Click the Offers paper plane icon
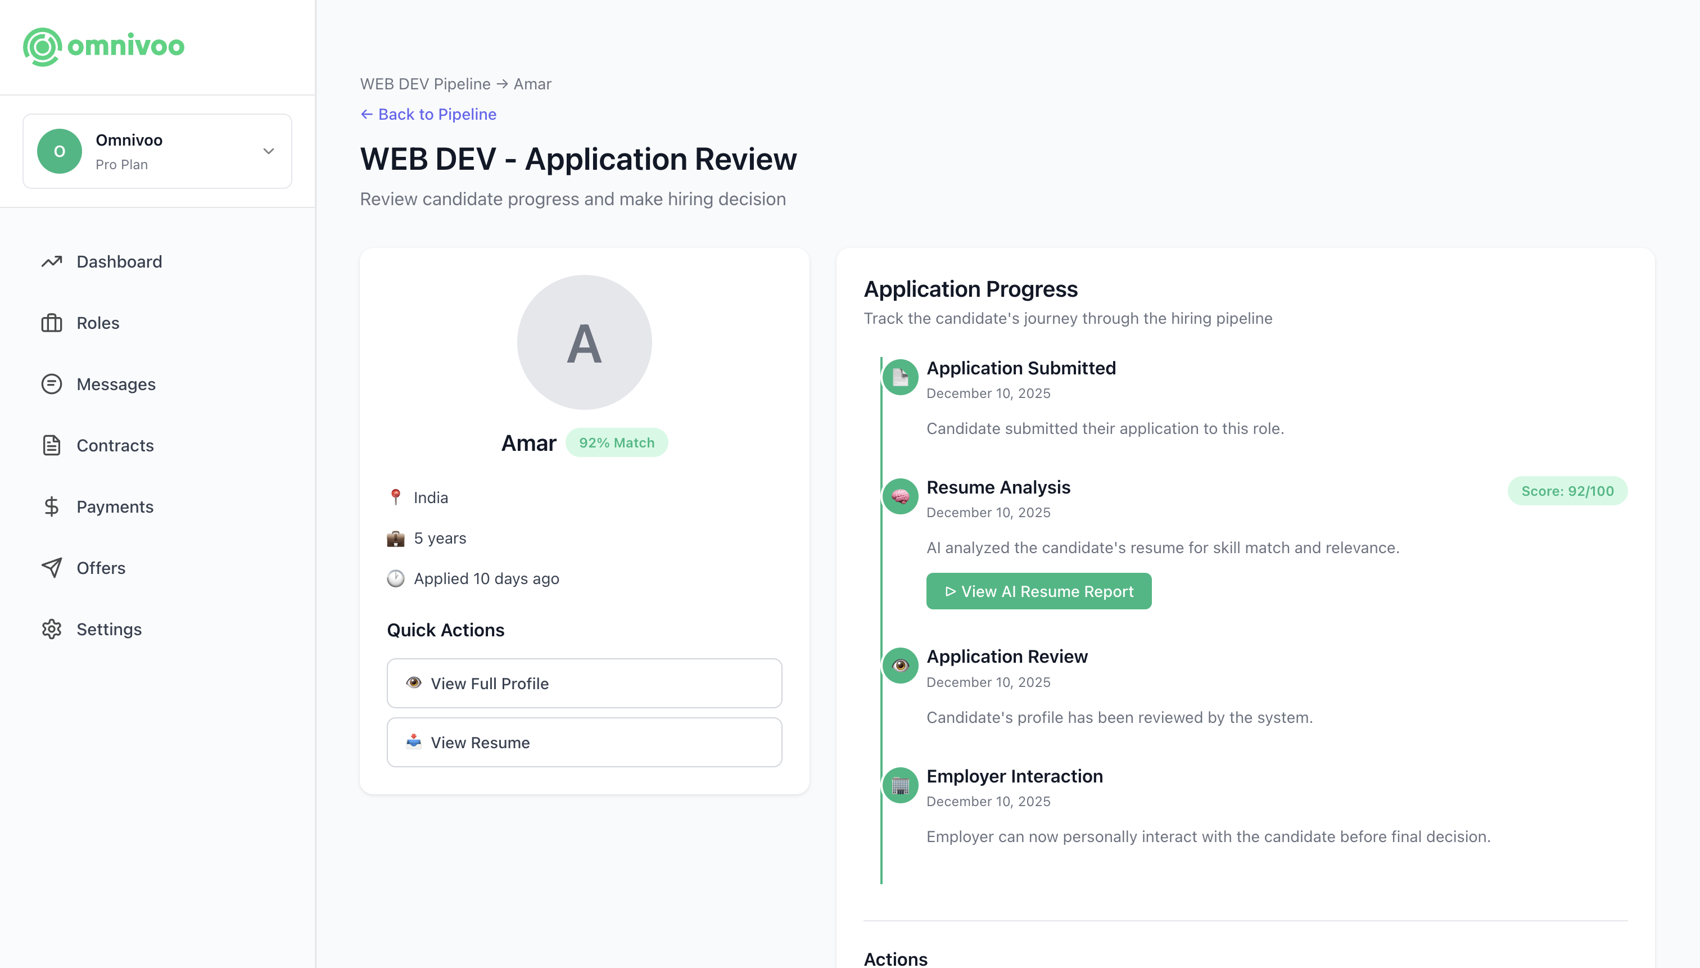Image resolution: width=1700 pixels, height=968 pixels. (x=52, y=568)
